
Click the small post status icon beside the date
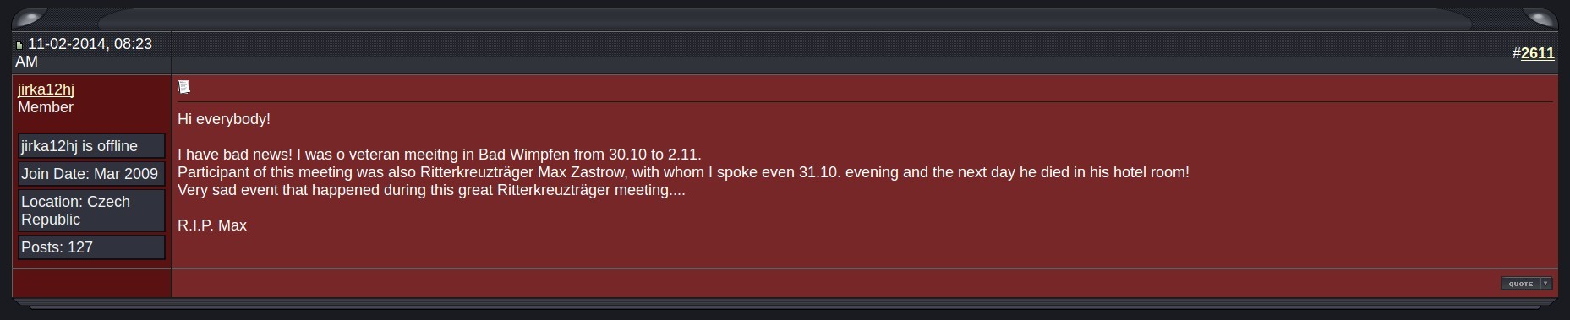pos(19,46)
